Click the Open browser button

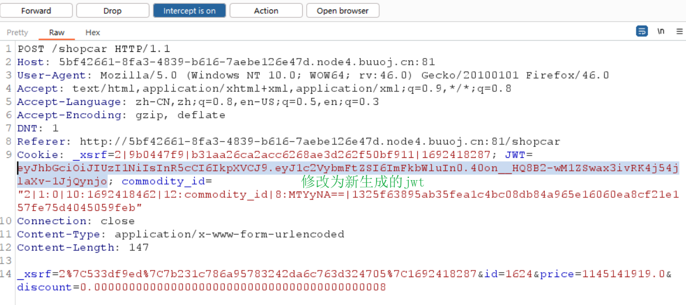click(x=342, y=11)
